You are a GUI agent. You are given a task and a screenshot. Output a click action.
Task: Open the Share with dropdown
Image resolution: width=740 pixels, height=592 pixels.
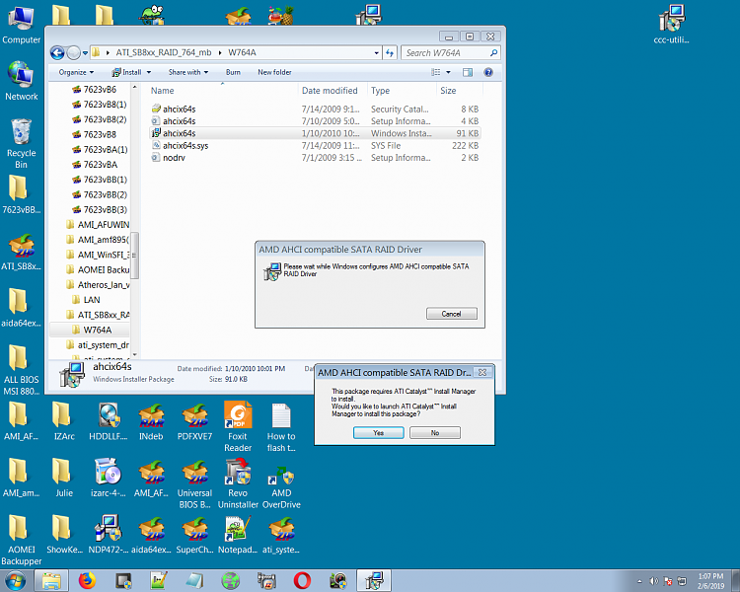coord(188,72)
